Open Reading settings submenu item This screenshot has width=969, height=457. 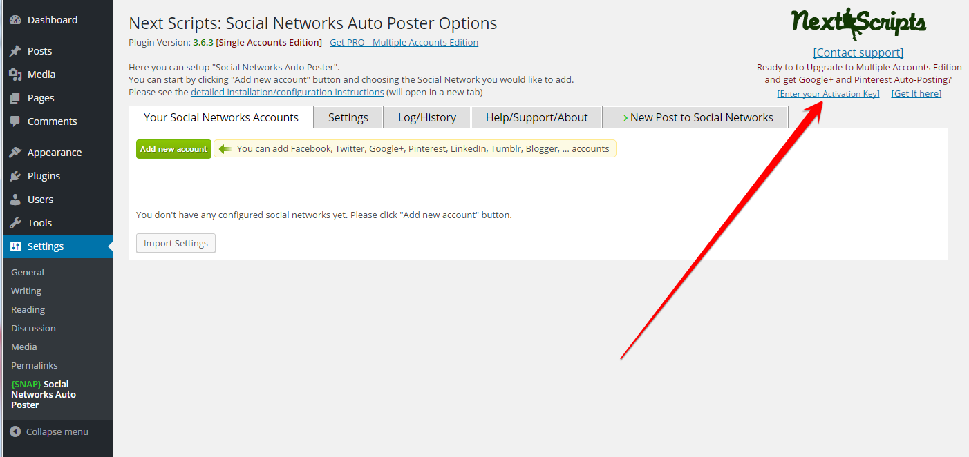[x=28, y=310]
